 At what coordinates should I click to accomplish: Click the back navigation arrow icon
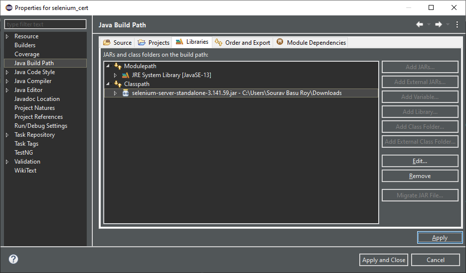pos(419,24)
